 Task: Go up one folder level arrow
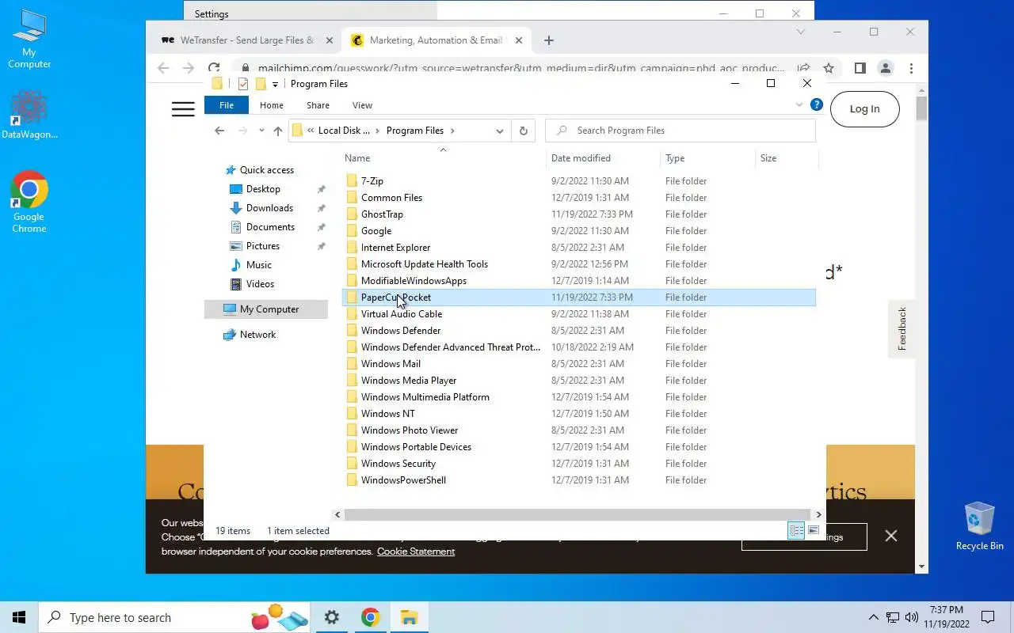[x=277, y=131]
